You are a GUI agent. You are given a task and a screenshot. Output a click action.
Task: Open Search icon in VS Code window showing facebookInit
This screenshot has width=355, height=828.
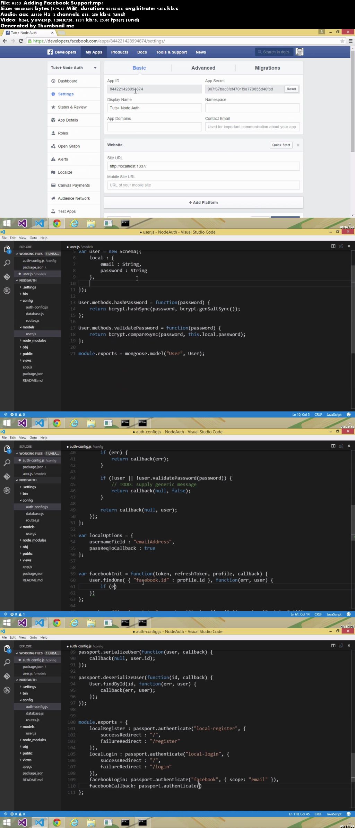pos(7,463)
